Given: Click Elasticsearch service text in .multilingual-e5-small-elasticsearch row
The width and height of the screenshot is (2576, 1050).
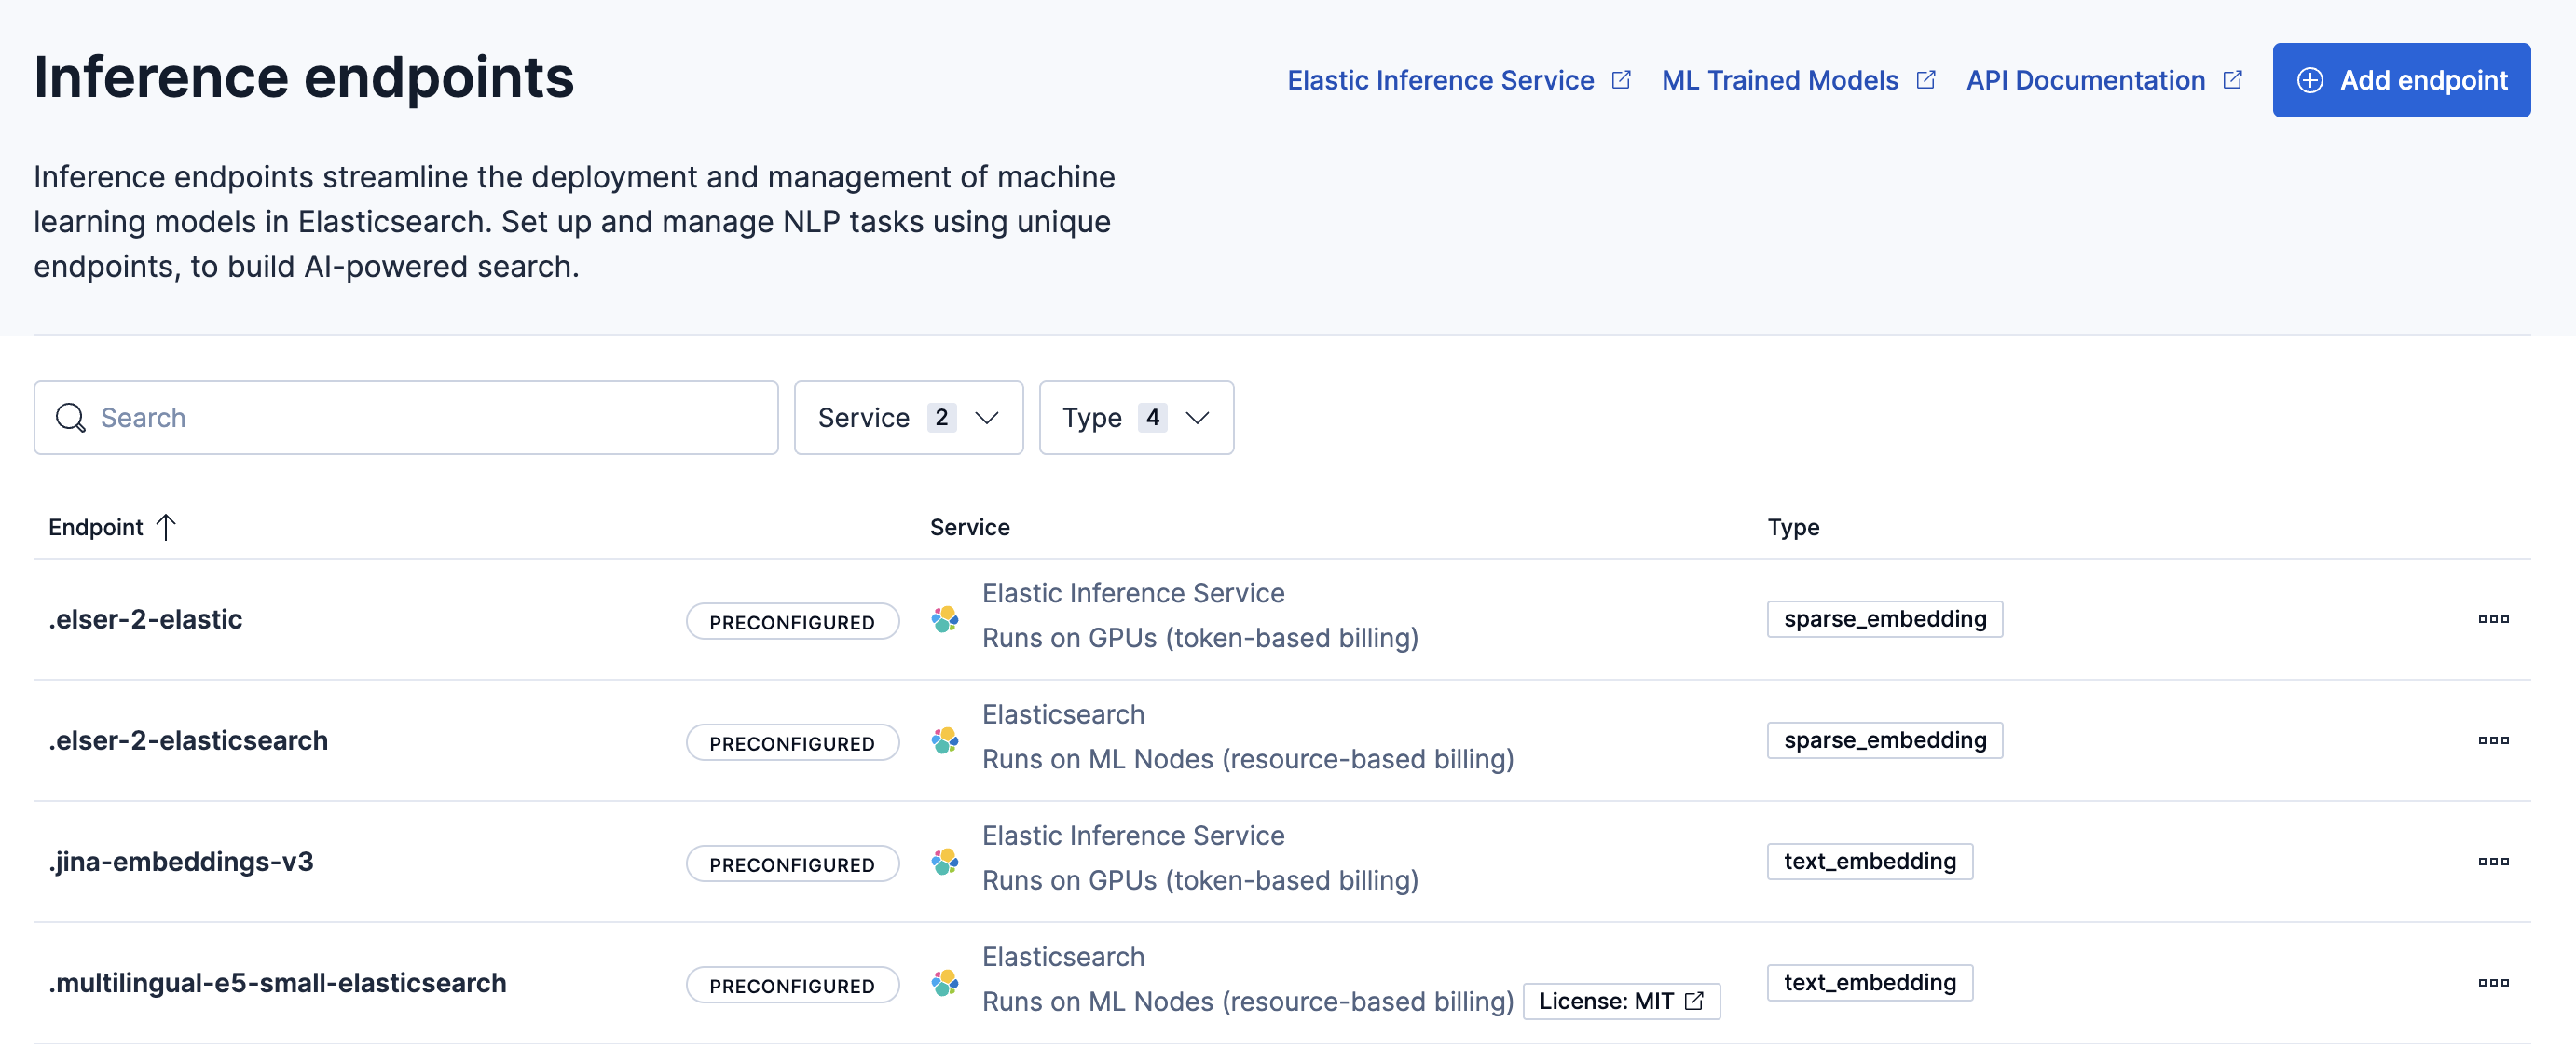Looking at the screenshot, I should (1063, 956).
